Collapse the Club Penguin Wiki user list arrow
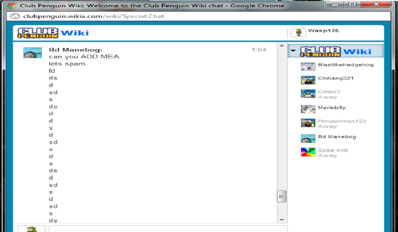Screen dimensions: 398x232 pos(293,50)
